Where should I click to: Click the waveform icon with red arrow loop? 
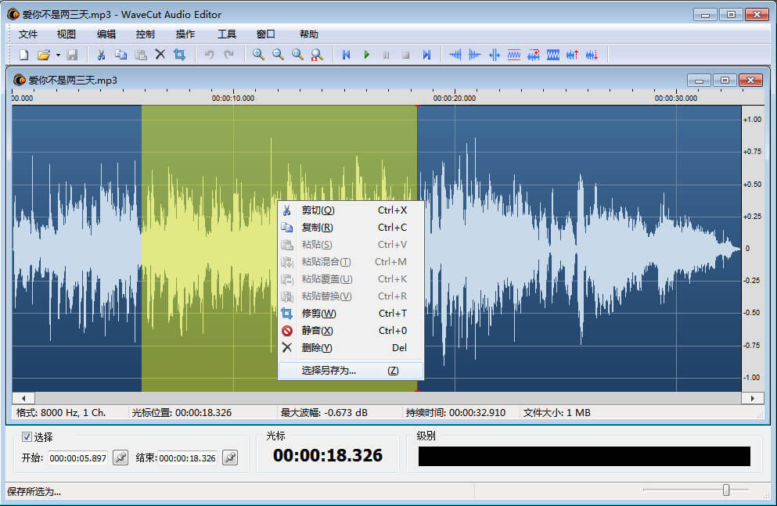(x=533, y=55)
